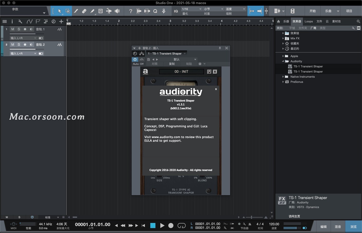Switch to the 乐器 browser tab

[286, 21]
